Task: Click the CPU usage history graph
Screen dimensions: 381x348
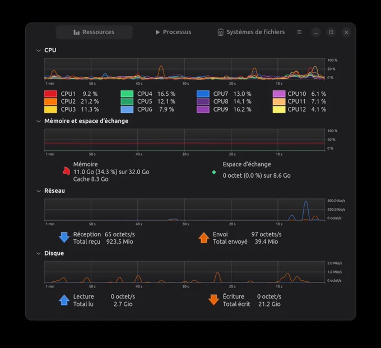Action: click(185, 69)
